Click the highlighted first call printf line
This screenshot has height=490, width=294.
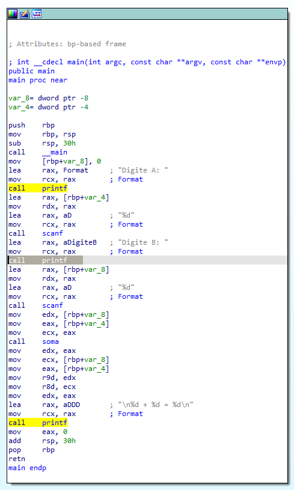38,188
